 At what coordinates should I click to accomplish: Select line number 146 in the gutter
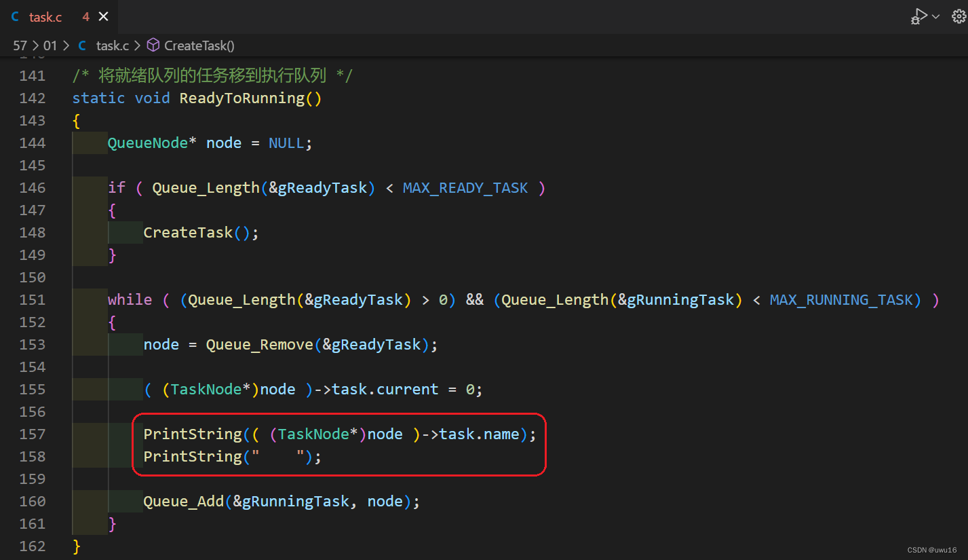pos(32,187)
